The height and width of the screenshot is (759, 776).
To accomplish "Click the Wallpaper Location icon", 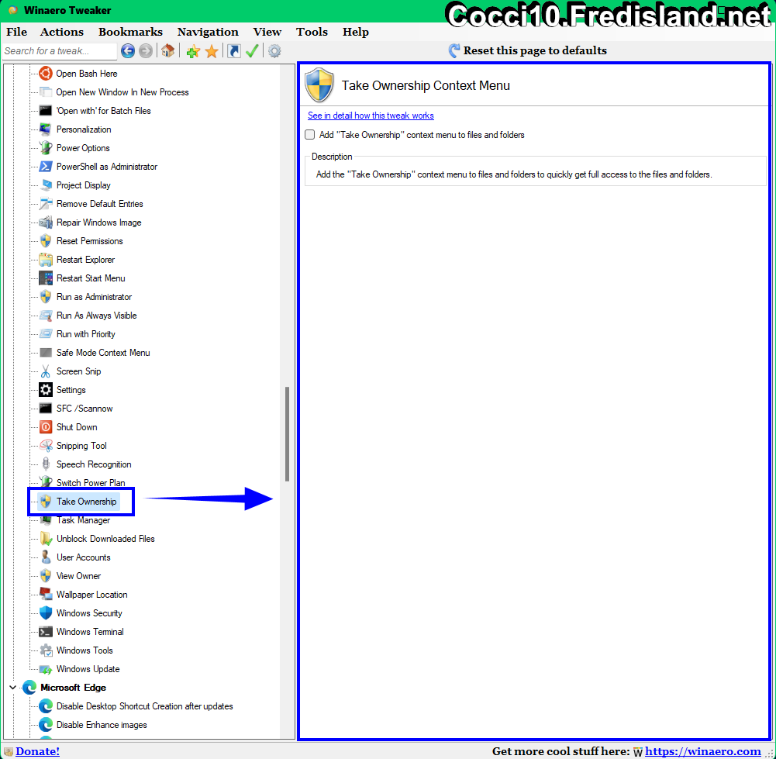I will tap(46, 594).
